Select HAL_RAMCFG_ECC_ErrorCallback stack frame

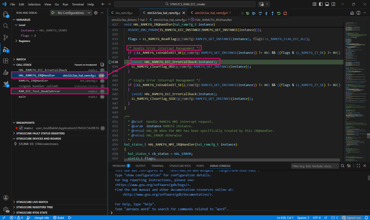[60, 70]
